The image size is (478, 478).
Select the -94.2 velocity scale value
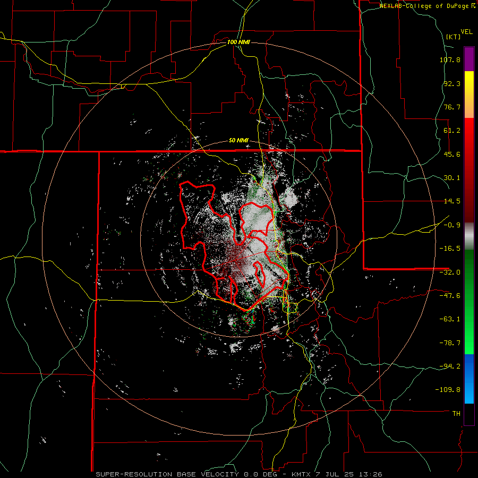tap(450, 366)
